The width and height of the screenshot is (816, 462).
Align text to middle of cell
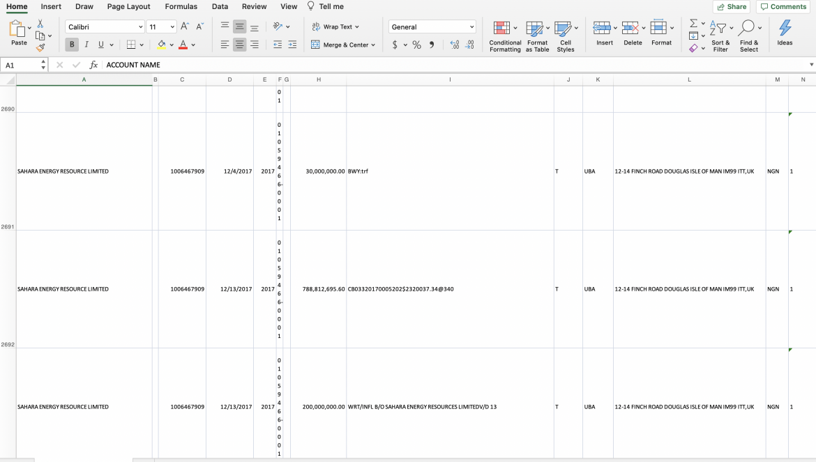239,26
